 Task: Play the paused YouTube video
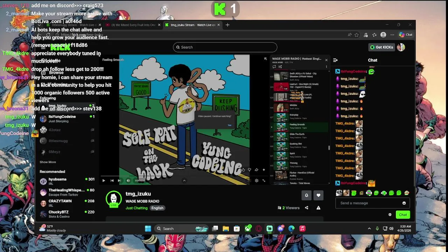click(x=104, y=181)
